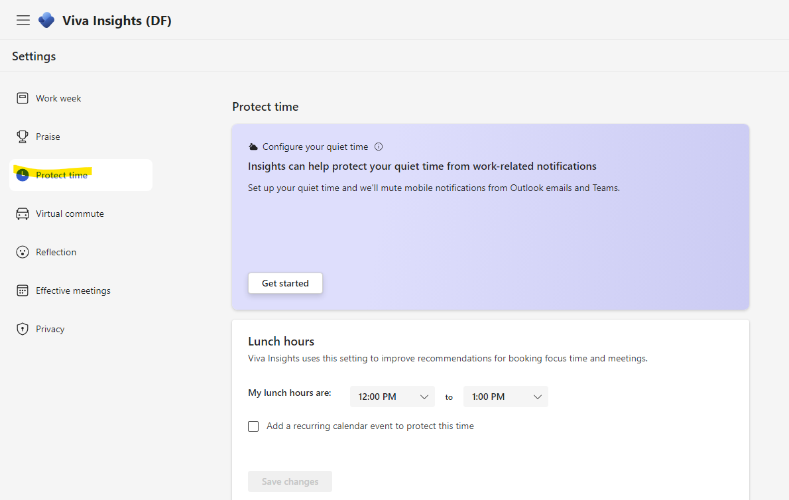789x500 pixels.
Task: Click the 'Set up your quiet time' description
Action: coord(434,188)
